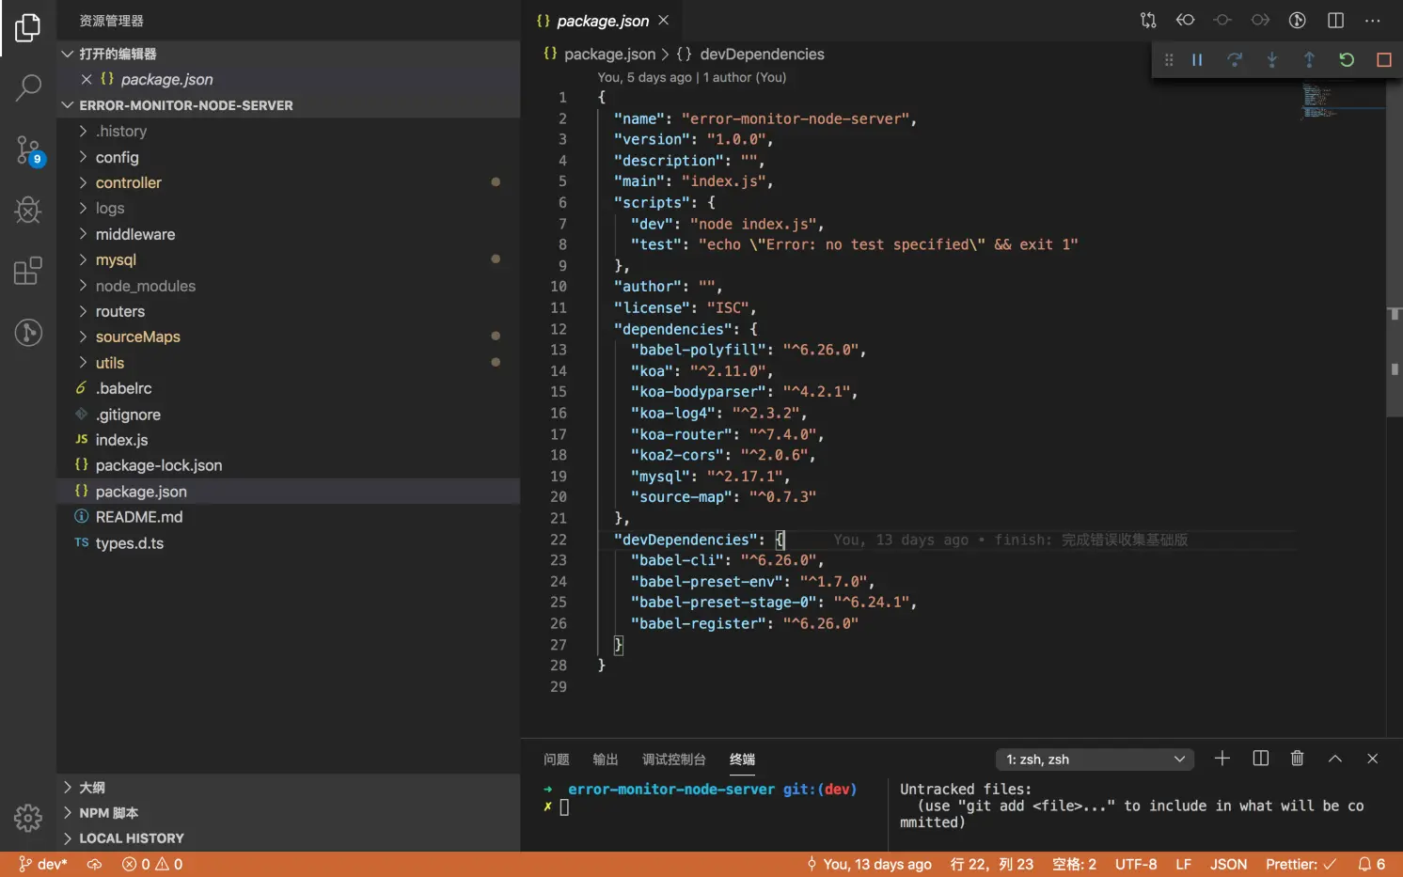The width and height of the screenshot is (1403, 877).
Task: Open the Run and Debug view
Action: pos(28,210)
